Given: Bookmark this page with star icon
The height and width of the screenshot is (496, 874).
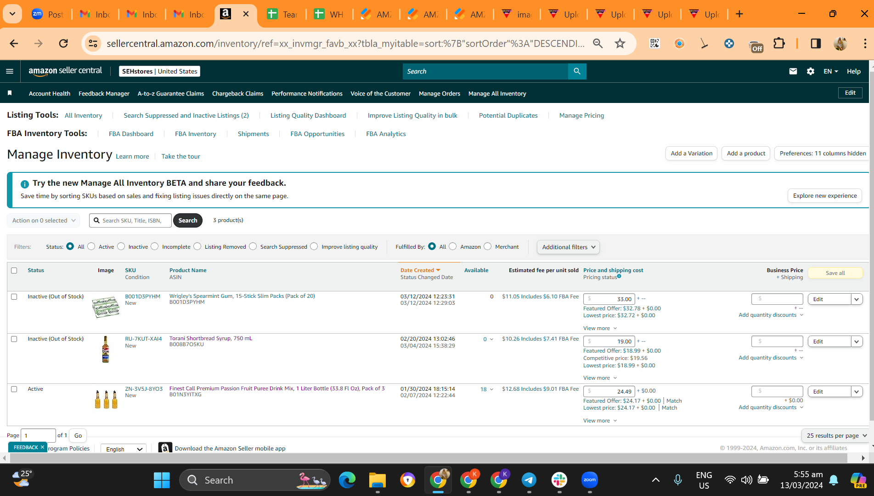Looking at the screenshot, I should click(620, 43).
